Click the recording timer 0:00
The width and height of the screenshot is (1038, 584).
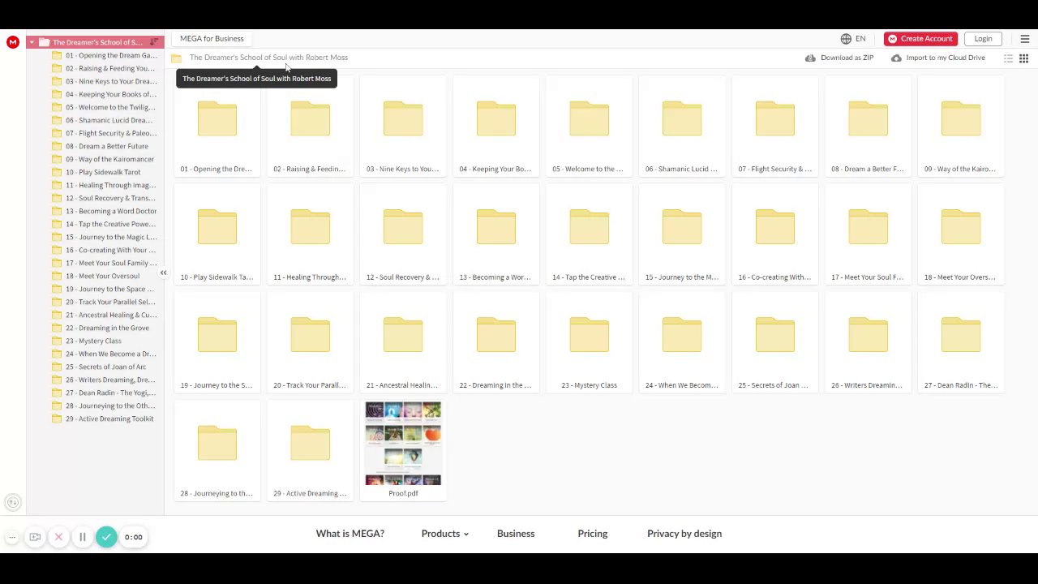(x=133, y=537)
